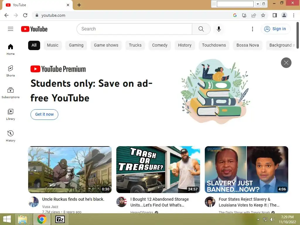Click the YouTube logo
This screenshot has width=300, height=225.
point(34,29)
